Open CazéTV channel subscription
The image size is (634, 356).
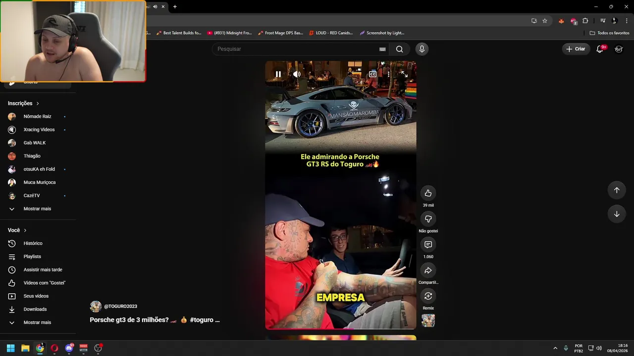point(38,196)
